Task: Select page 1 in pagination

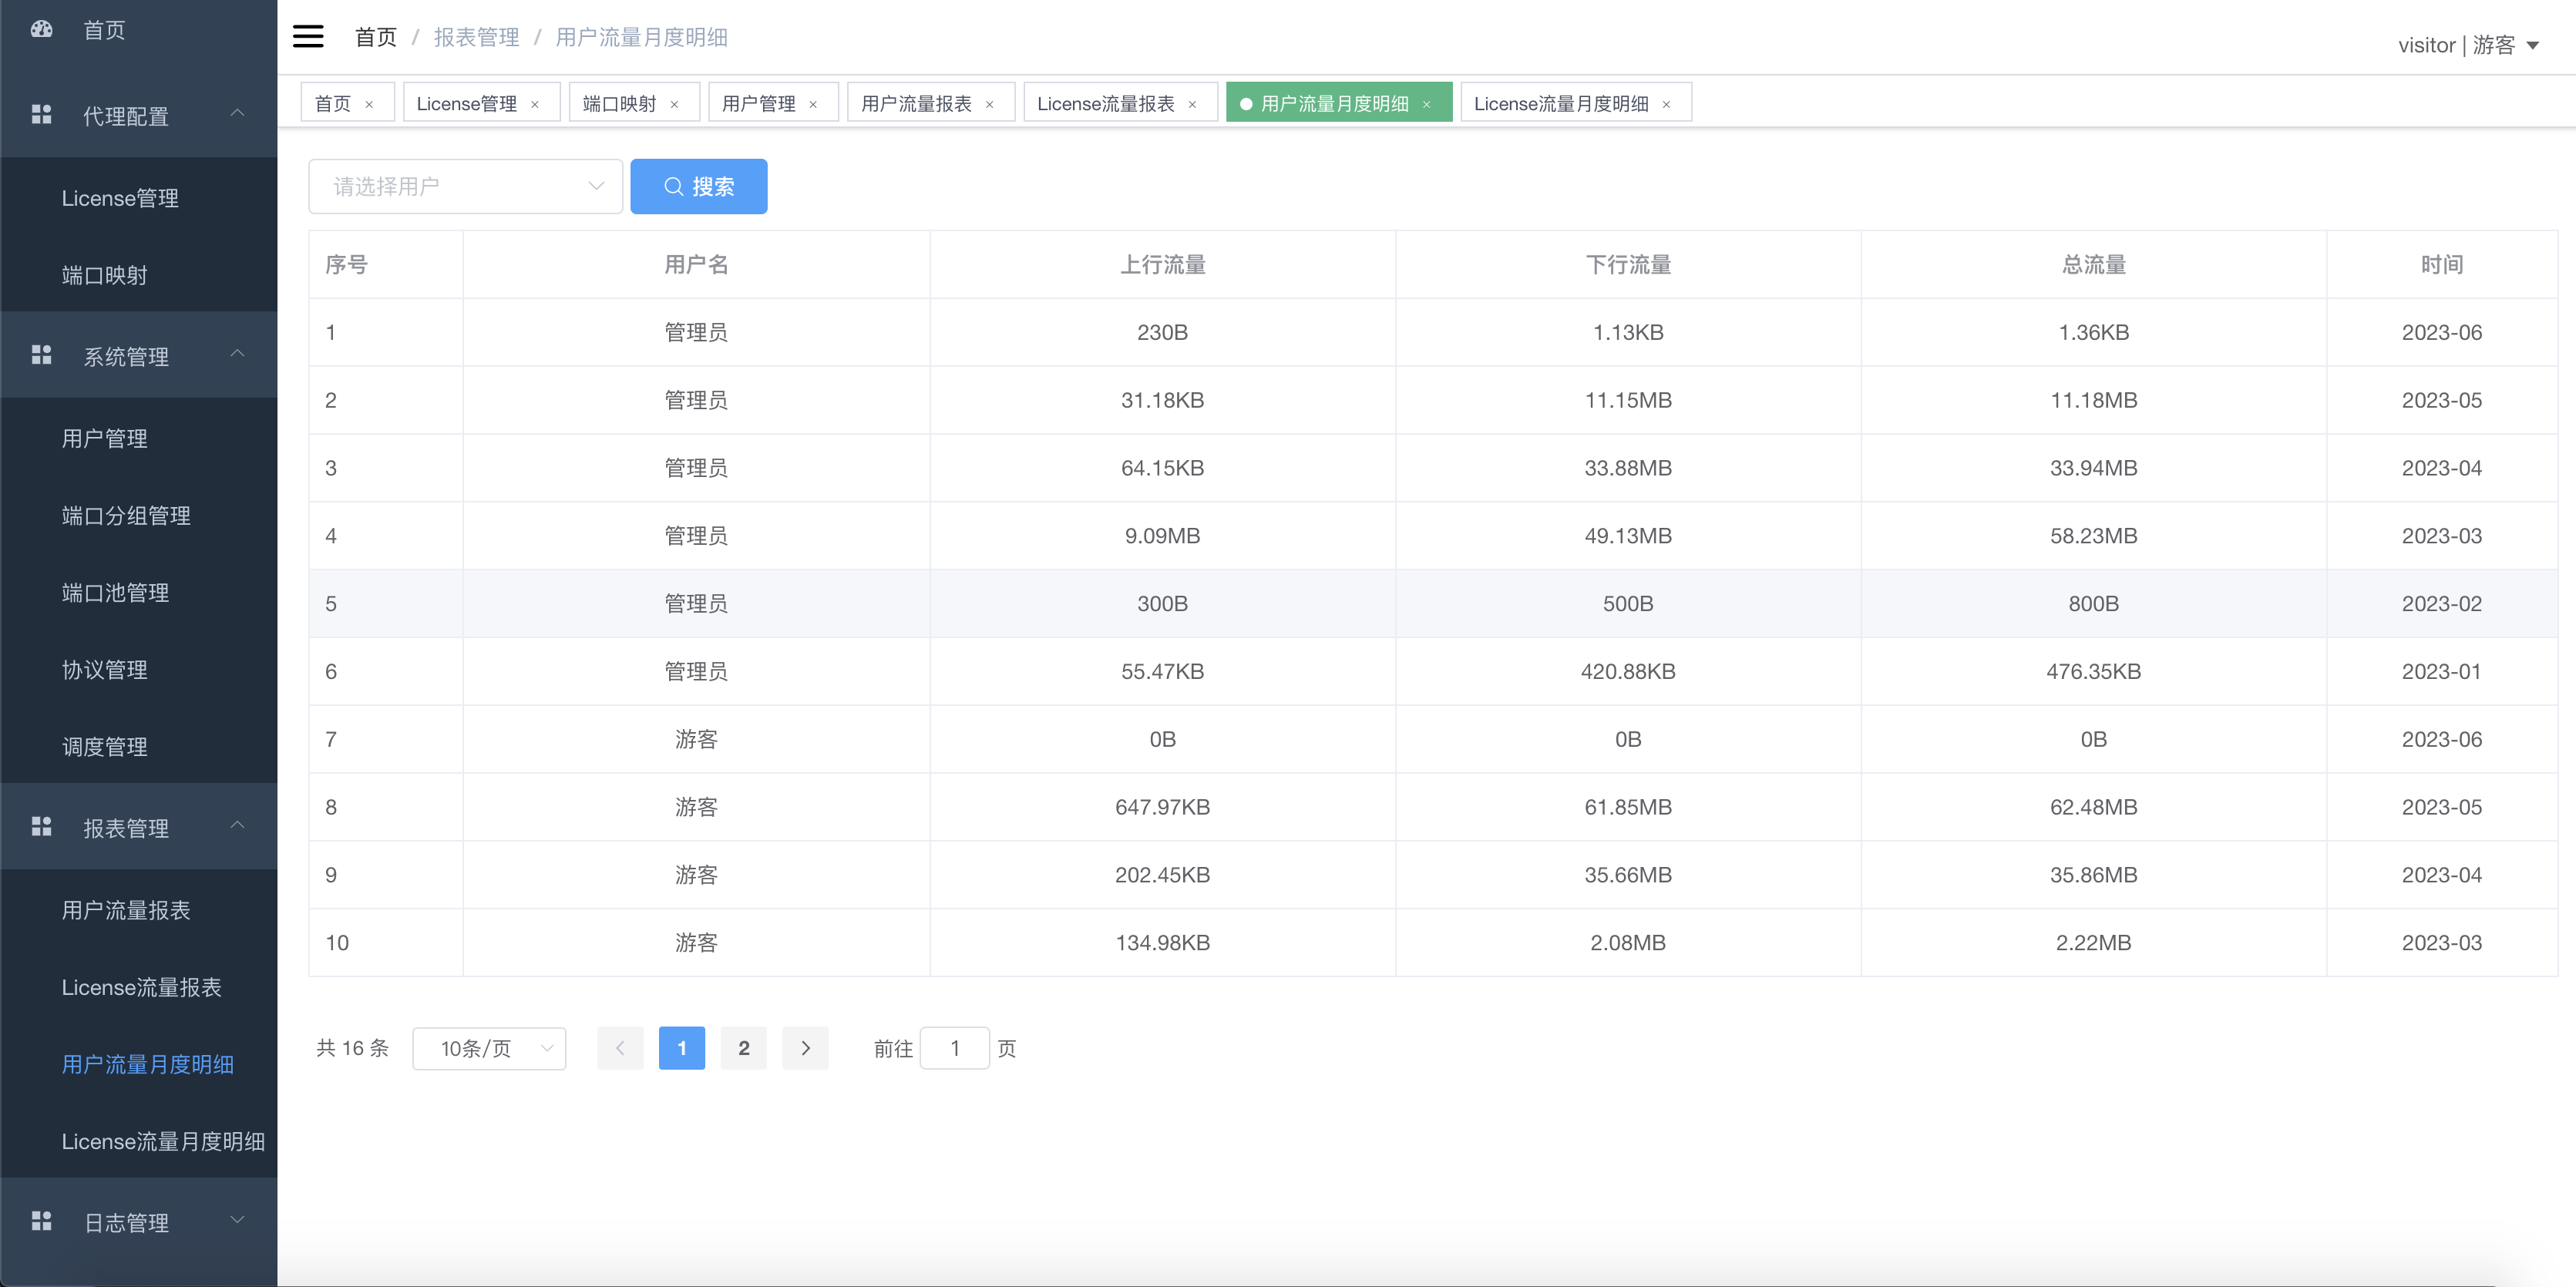Action: pyautogui.click(x=682, y=1048)
